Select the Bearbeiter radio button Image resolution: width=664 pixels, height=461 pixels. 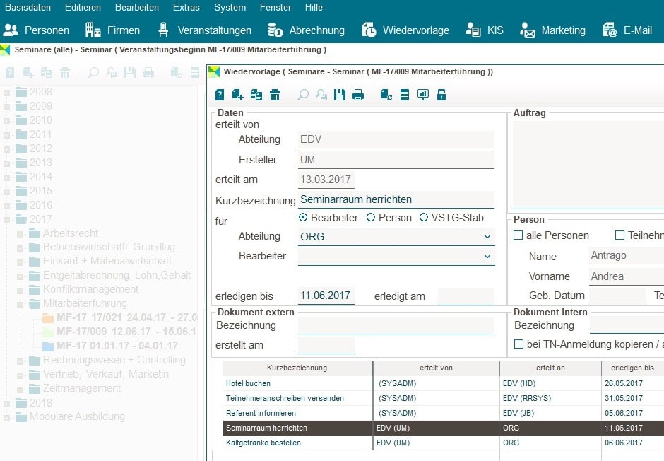[x=303, y=217]
